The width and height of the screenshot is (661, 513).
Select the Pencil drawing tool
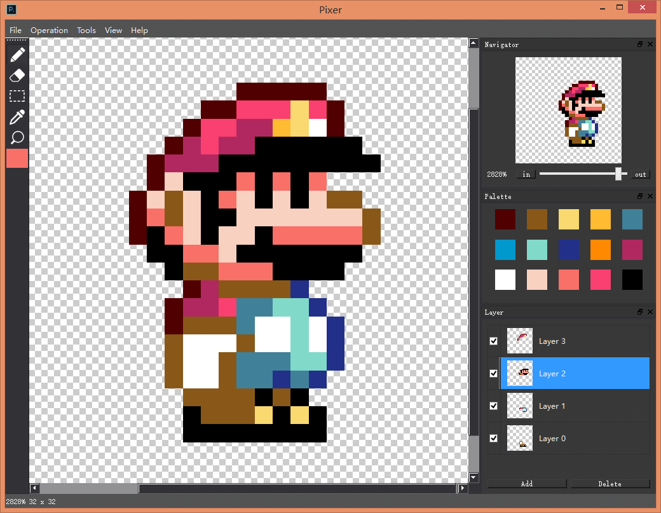17,55
